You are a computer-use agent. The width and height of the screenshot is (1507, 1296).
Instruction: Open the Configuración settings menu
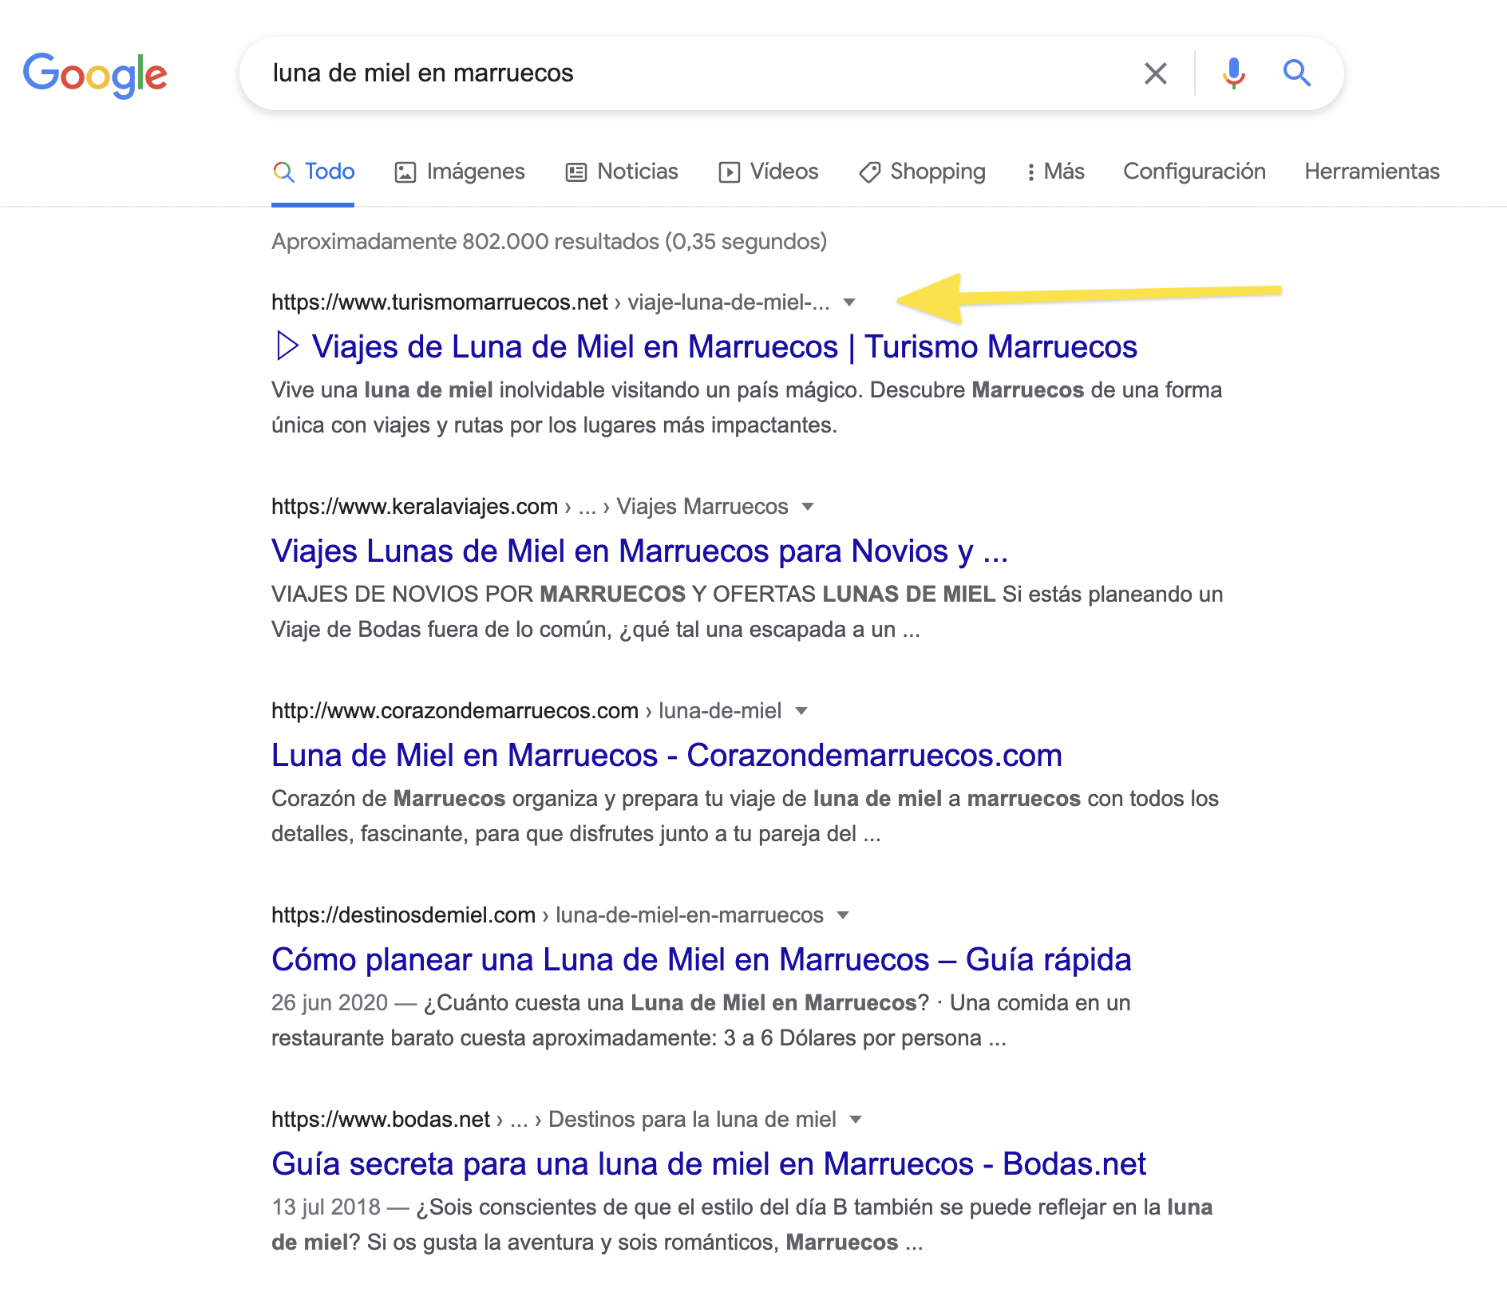1194,172
